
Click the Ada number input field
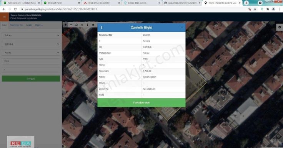[31, 61]
